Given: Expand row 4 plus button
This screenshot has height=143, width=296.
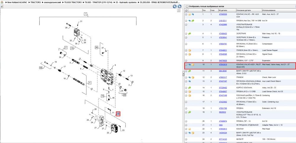Looking at the screenshot, I should coord(186,34).
